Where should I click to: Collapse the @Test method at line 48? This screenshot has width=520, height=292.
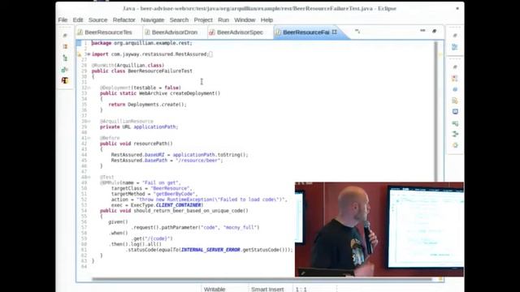coord(89,177)
